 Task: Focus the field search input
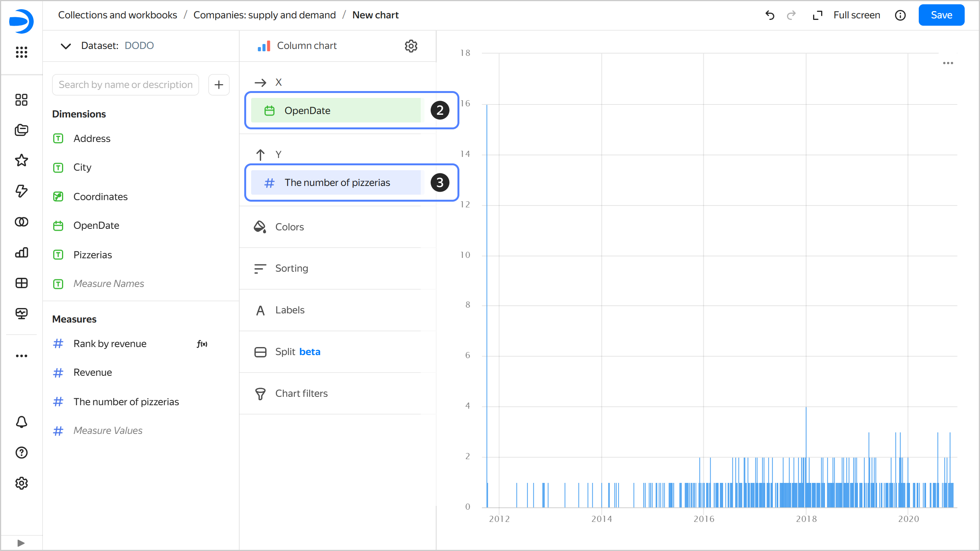tap(126, 85)
